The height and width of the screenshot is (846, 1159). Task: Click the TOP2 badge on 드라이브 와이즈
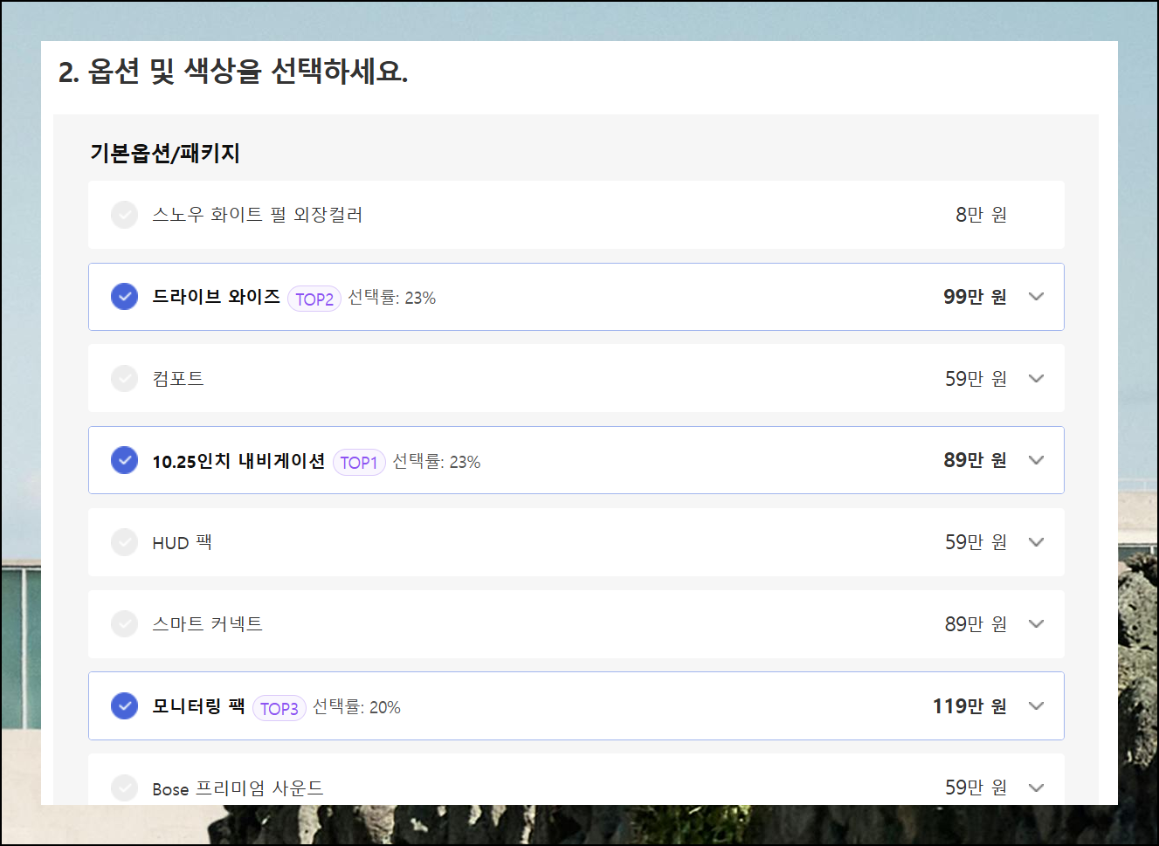[314, 299]
